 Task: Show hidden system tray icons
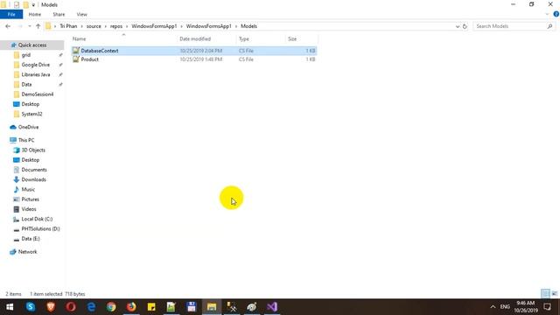tap(493, 307)
